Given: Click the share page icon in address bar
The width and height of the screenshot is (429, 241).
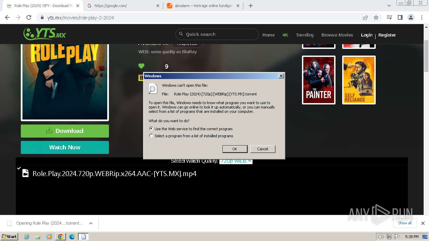Looking at the screenshot, I should (x=365, y=17).
